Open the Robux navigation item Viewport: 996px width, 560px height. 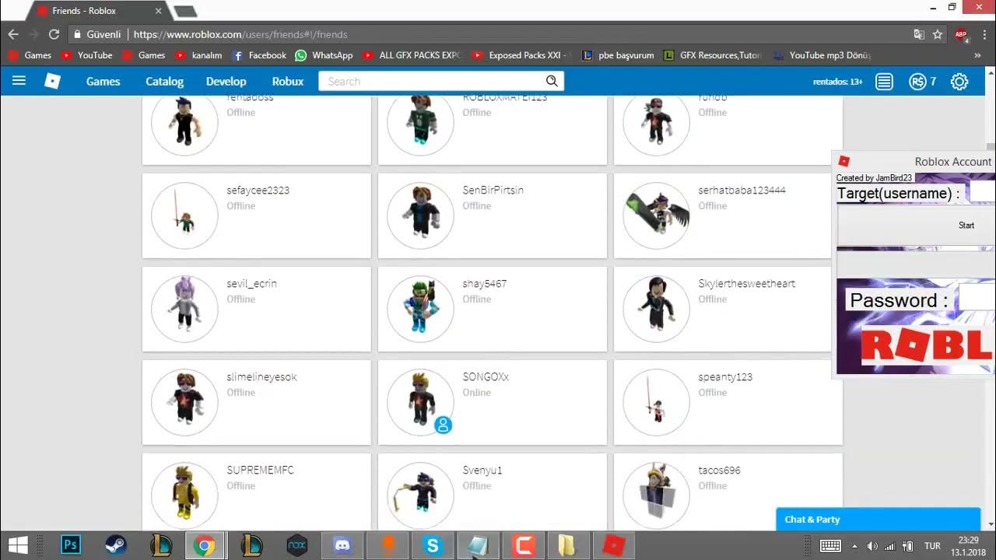(x=288, y=81)
